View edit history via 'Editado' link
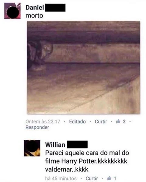 [x=78, y=121]
